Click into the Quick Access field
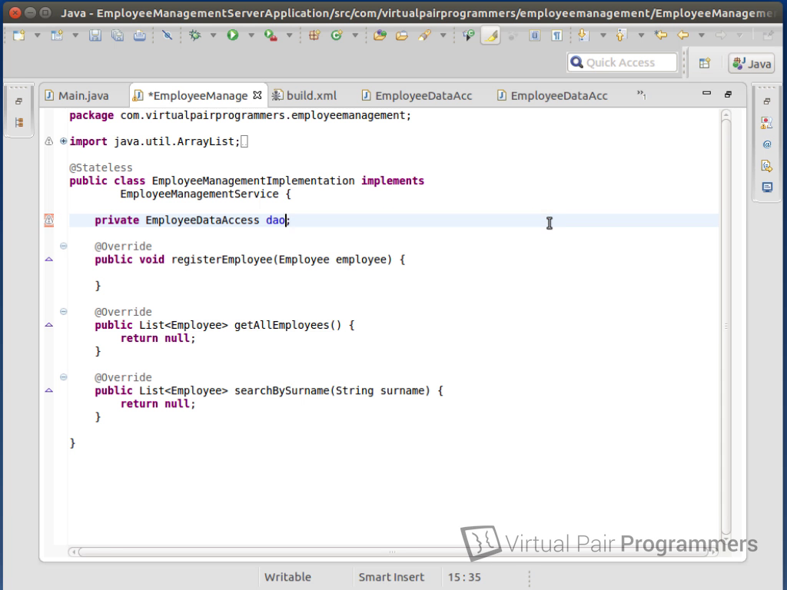 (x=623, y=63)
